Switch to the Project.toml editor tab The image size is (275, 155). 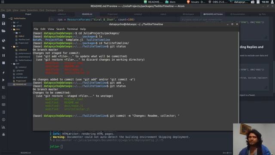pyautogui.click(x=113, y=14)
